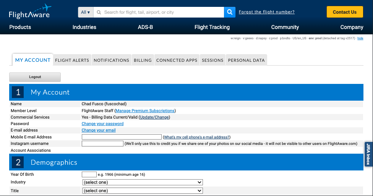This screenshot has width=373, height=196.
Task: Switch to the Notifications tab
Action: pos(111,60)
